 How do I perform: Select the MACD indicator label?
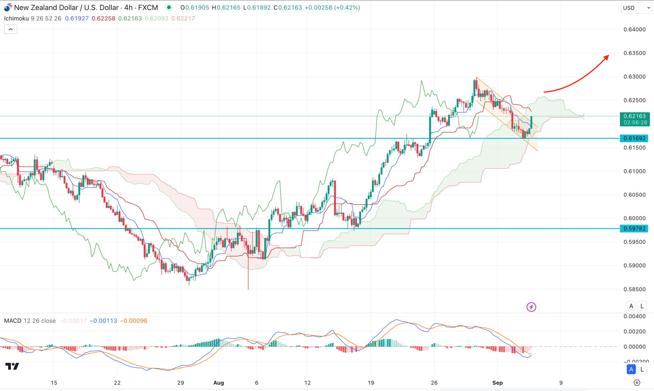pos(13,321)
